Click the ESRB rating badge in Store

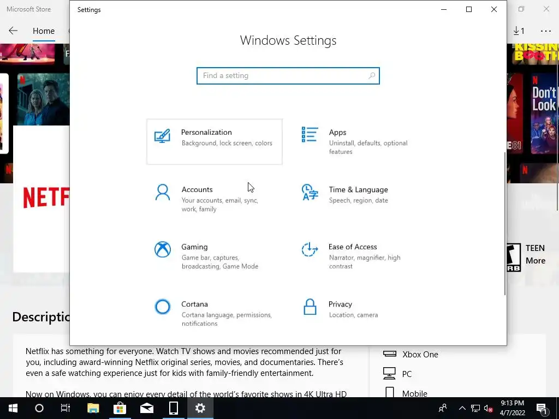click(513, 258)
